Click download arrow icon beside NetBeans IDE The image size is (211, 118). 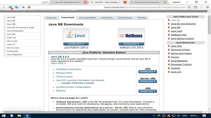coord(169,35)
